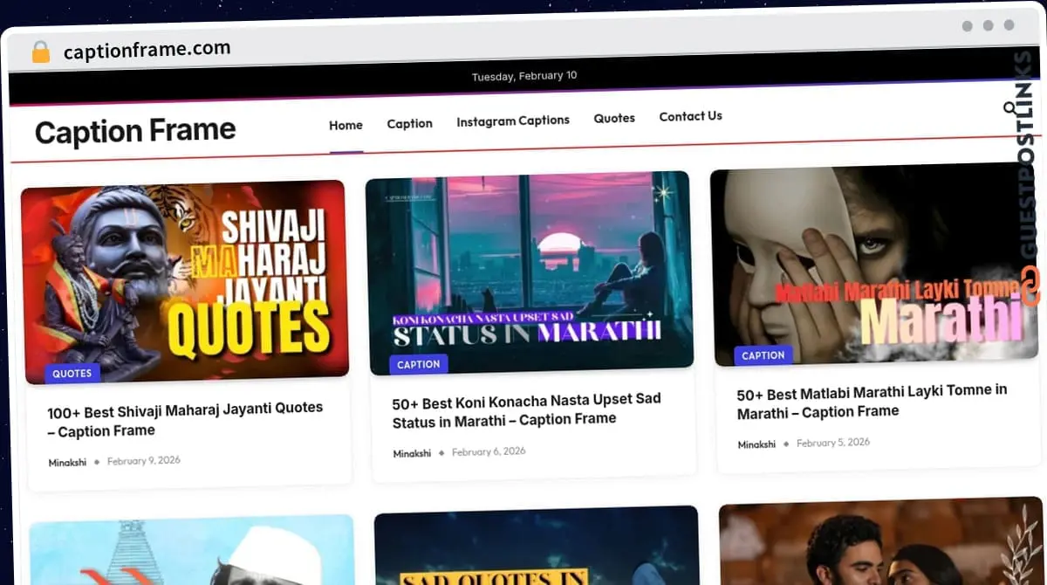Click the Caption Frame site logo
1047x585 pixels.
135,131
